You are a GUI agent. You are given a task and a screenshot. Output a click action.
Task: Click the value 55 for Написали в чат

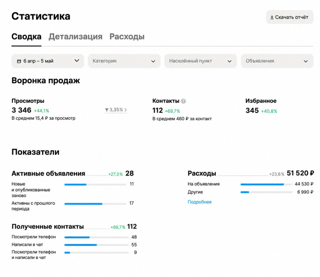pos(134,245)
